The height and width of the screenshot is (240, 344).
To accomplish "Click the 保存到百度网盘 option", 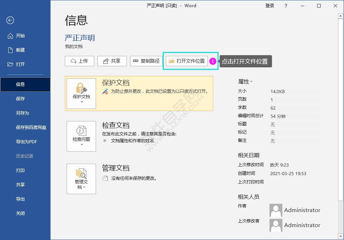I will click(x=30, y=128).
